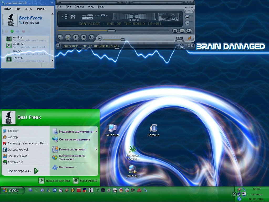Viewport: 269px width, 202px height.
Task: Click the Winamp spectrum analyzer display
Action: click(x=168, y=17)
